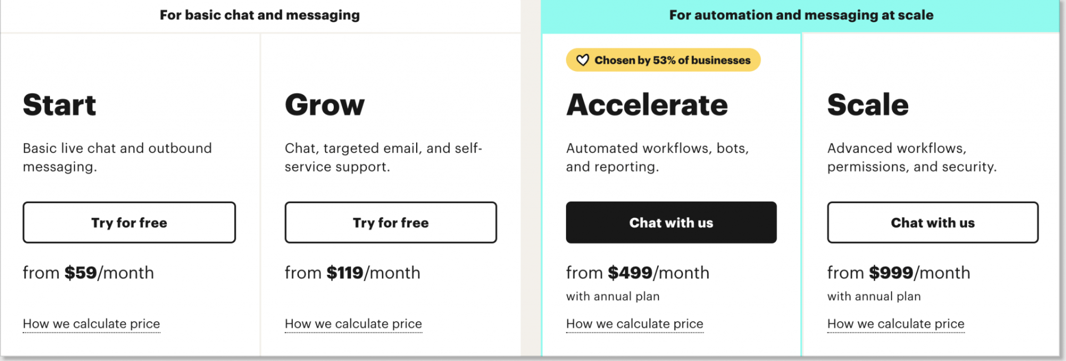Click the $59/month price under Start
This screenshot has height=361, width=1066.
pyautogui.click(x=88, y=272)
